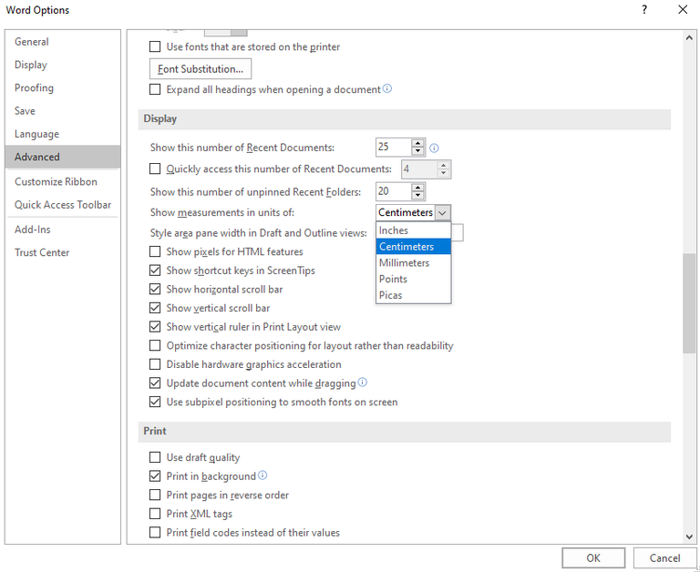
Task: Collapse the measurement units dropdown arrow
Action: tap(443, 212)
